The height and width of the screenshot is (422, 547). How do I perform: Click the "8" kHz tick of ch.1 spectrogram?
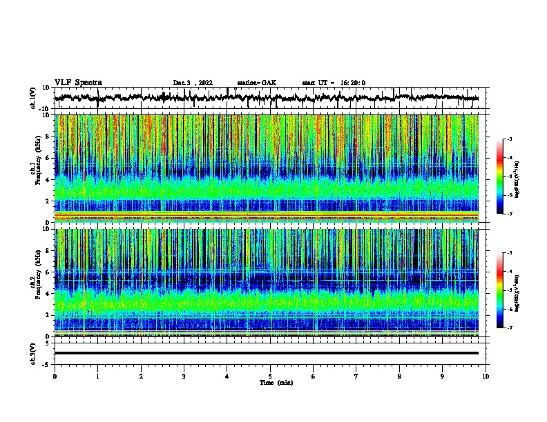click(48, 137)
